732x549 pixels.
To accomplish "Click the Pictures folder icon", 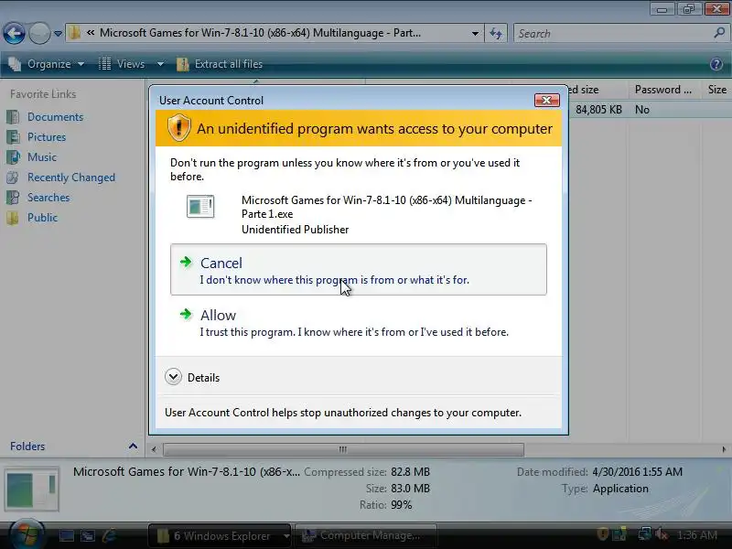I will tap(13, 136).
